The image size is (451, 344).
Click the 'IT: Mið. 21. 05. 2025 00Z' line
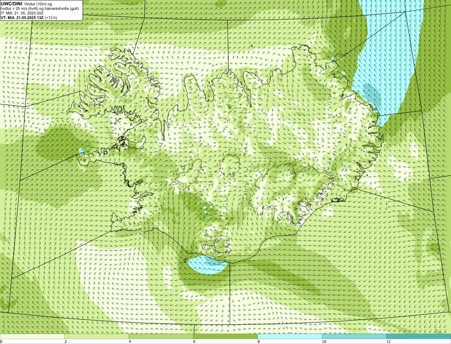pyautogui.click(x=22, y=13)
